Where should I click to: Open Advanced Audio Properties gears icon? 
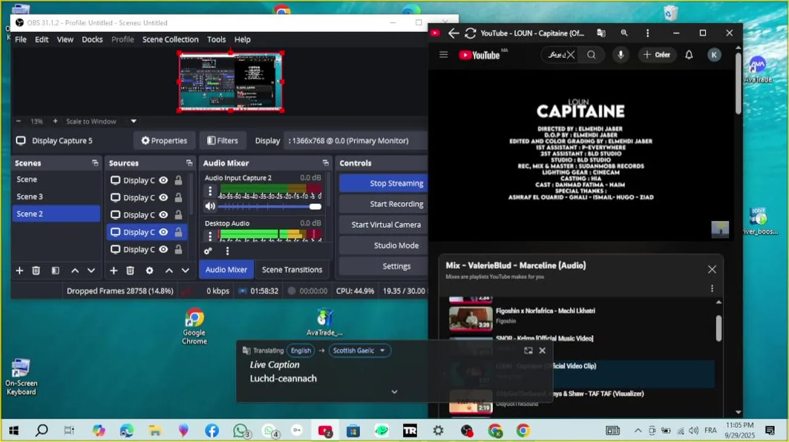pyautogui.click(x=208, y=251)
